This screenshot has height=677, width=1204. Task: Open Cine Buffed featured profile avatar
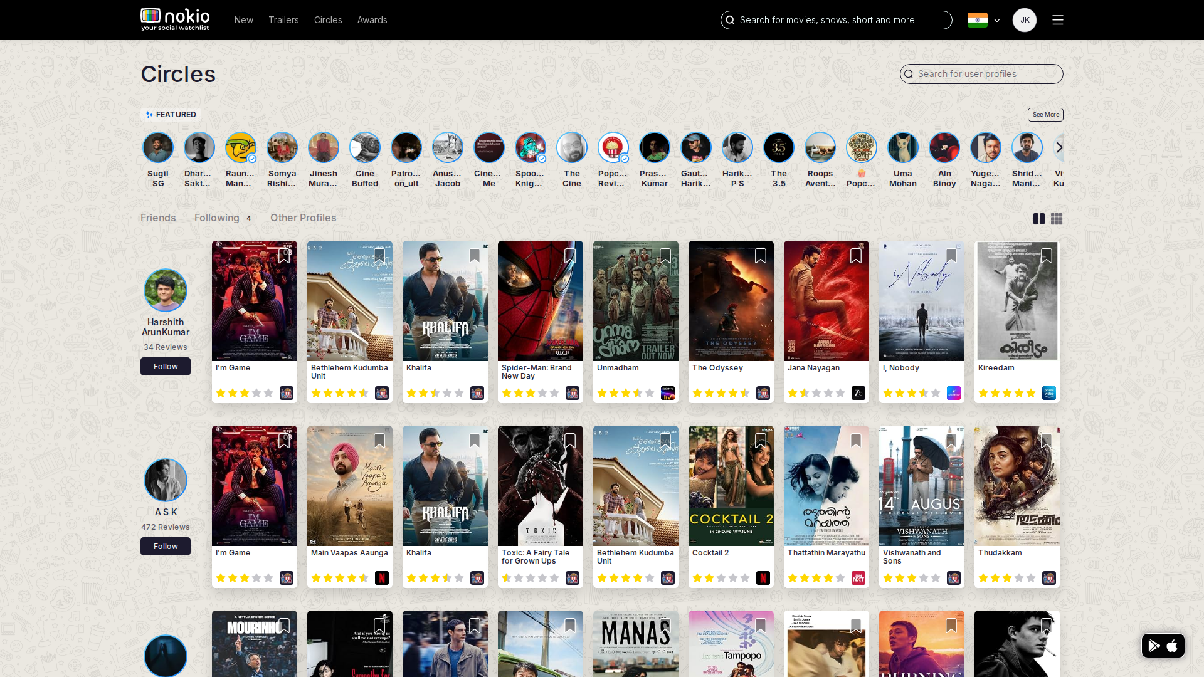[x=365, y=147]
